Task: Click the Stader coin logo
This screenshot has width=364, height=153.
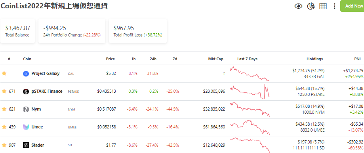Action: 26,145
